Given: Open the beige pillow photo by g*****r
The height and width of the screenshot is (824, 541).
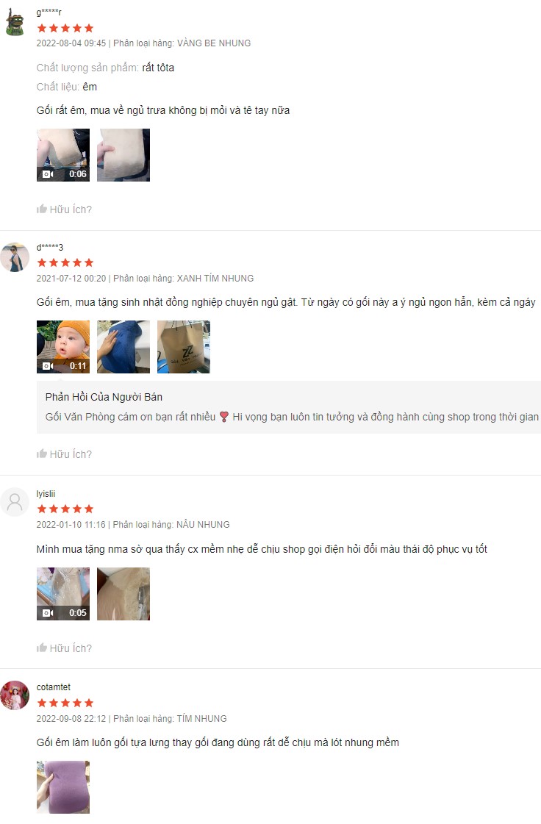Looking at the screenshot, I should click(x=123, y=155).
